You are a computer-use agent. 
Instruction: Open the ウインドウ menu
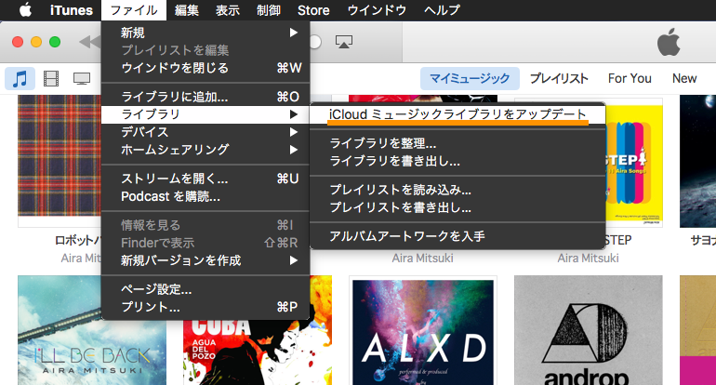click(377, 10)
